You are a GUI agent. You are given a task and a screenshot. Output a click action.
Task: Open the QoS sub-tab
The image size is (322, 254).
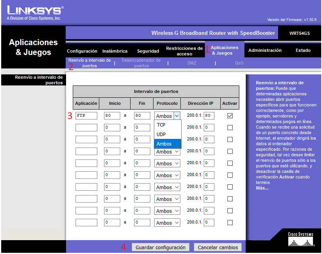[239, 63]
